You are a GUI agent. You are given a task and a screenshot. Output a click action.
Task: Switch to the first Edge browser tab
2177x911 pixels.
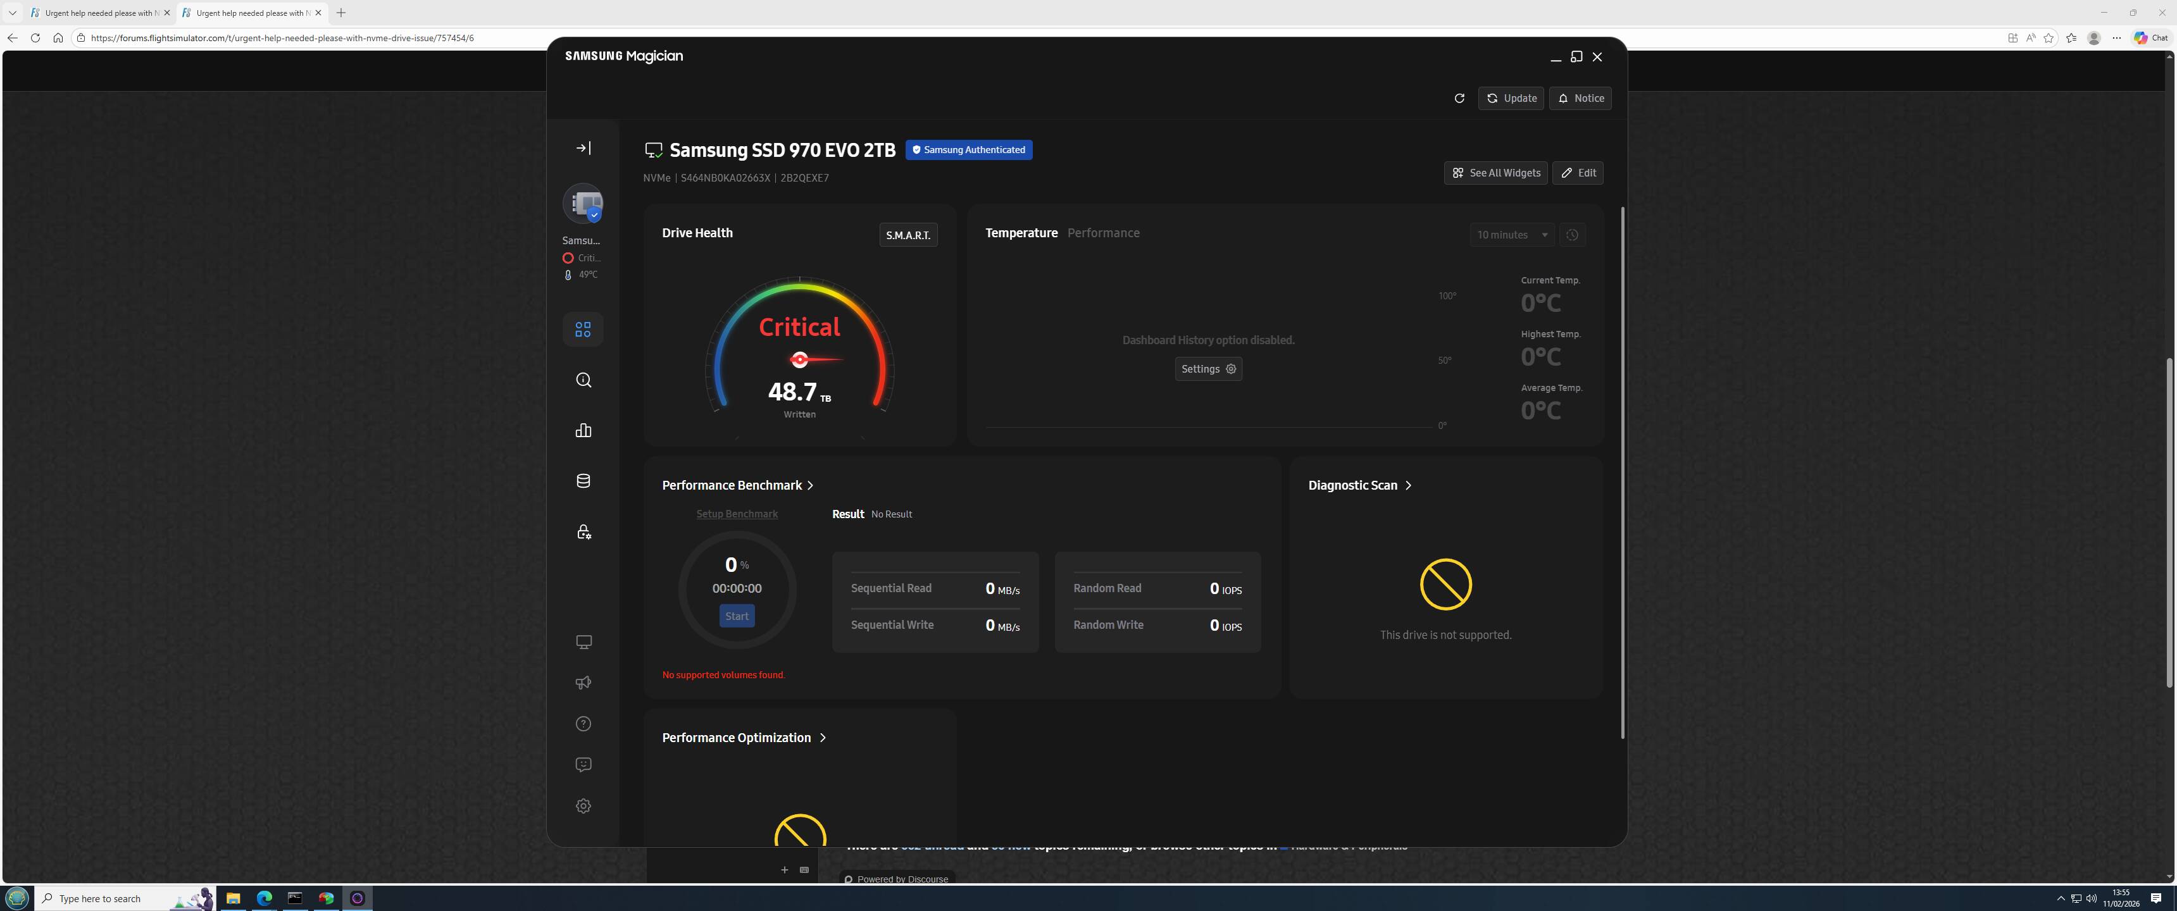pyautogui.click(x=100, y=13)
